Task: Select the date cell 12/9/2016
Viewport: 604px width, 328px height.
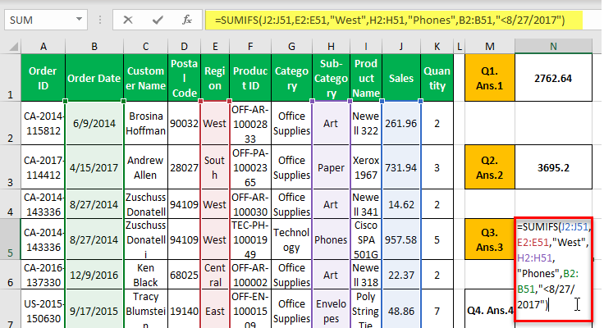Action: tap(94, 275)
